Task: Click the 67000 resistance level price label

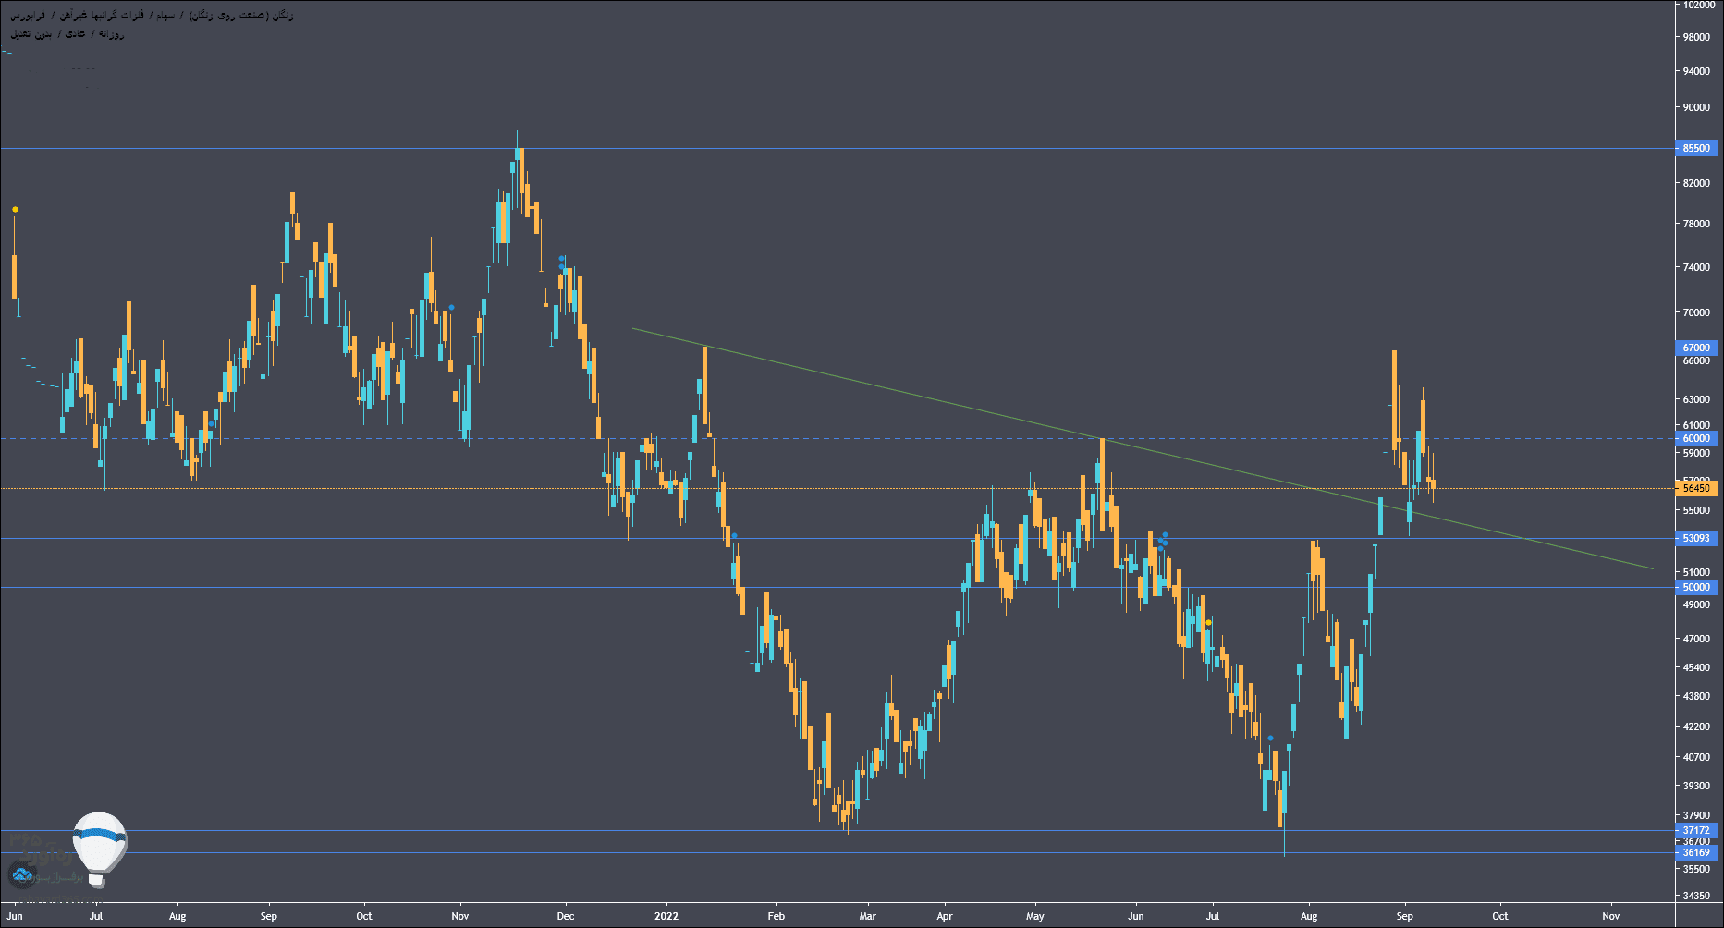Action: pyautogui.click(x=1697, y=348)
